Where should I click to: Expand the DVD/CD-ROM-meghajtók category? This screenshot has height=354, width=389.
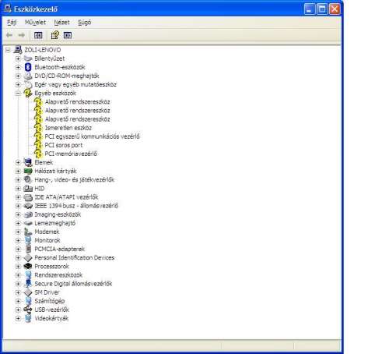coord(18,76)
